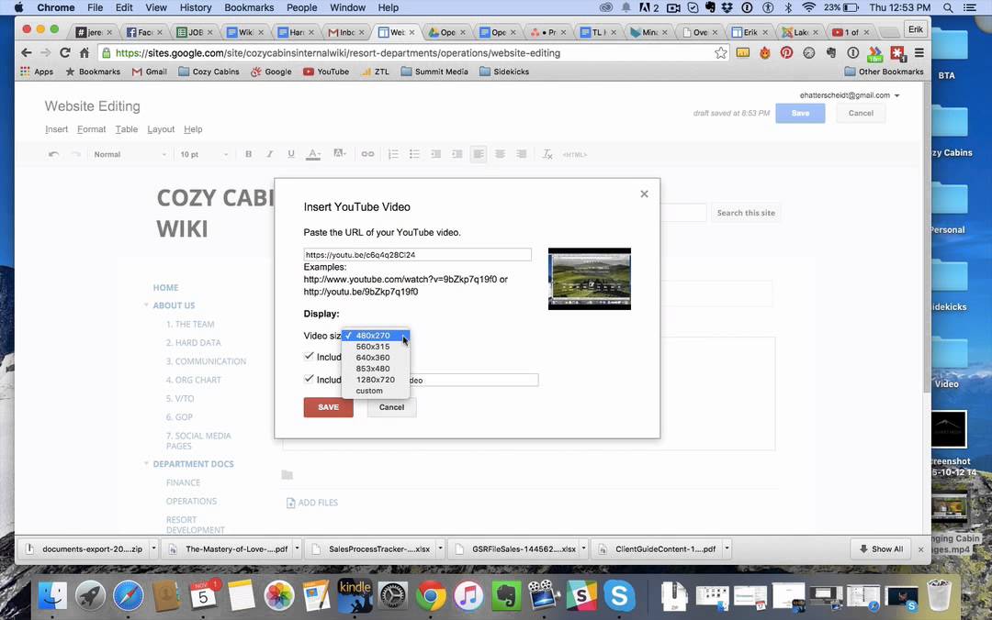
Task: Toggle bold formatting
Action: 249,154
